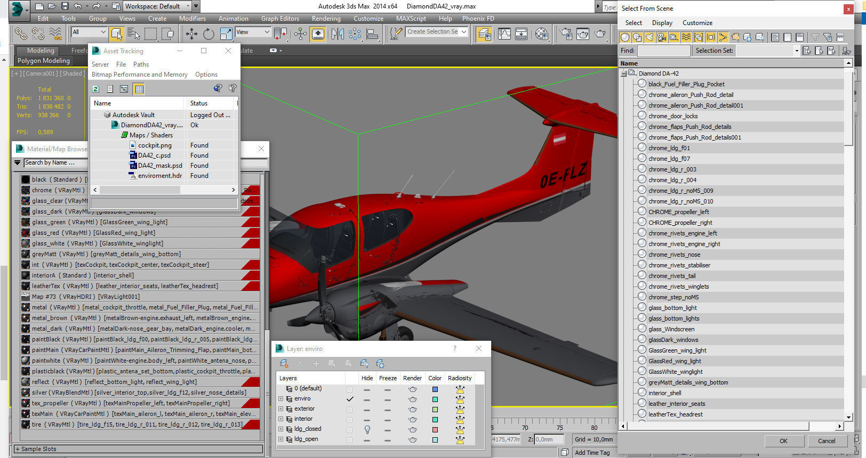Toggle Freeze state of the interior layer

[x=388, y=419]
